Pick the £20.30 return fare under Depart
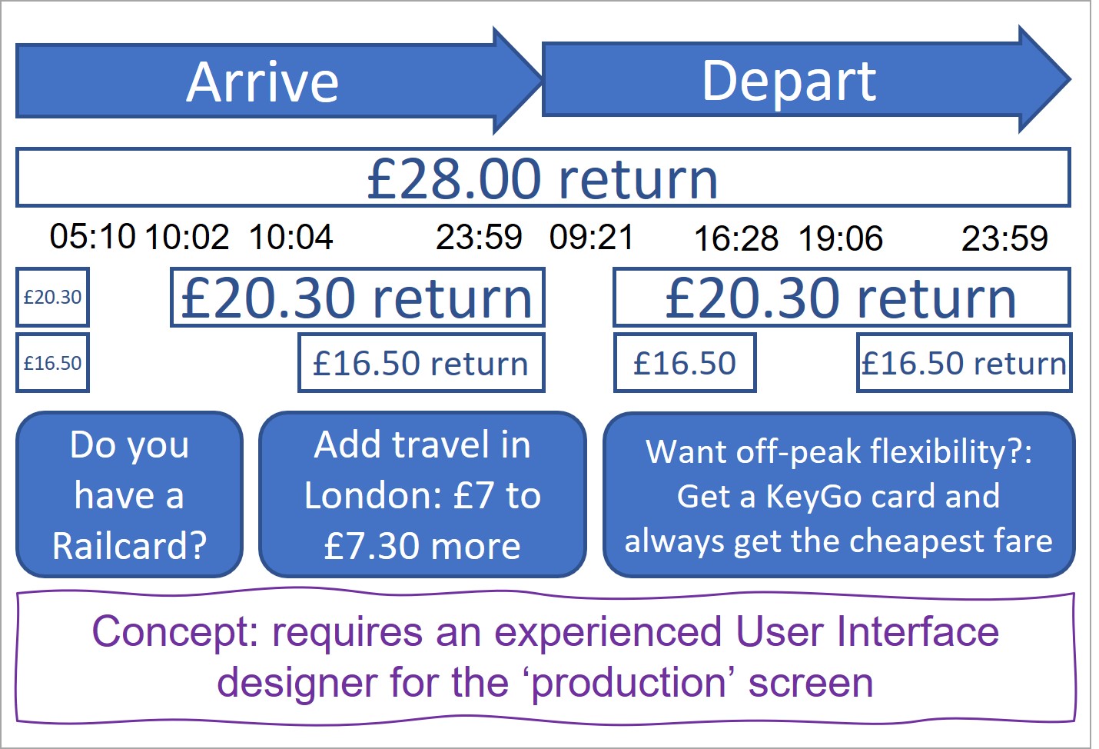 coord(841,298)
